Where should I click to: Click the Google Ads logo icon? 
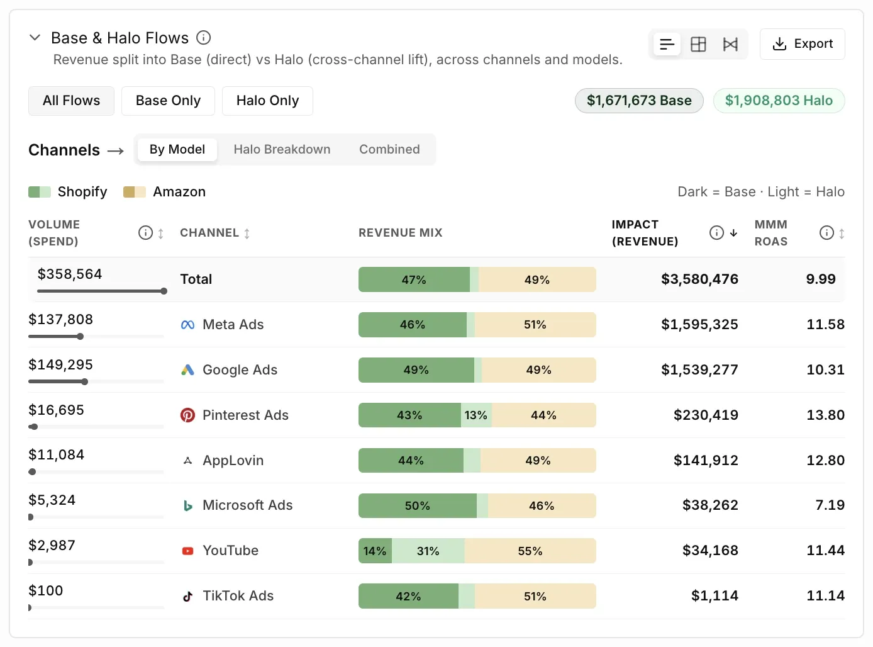pos(187,370)
